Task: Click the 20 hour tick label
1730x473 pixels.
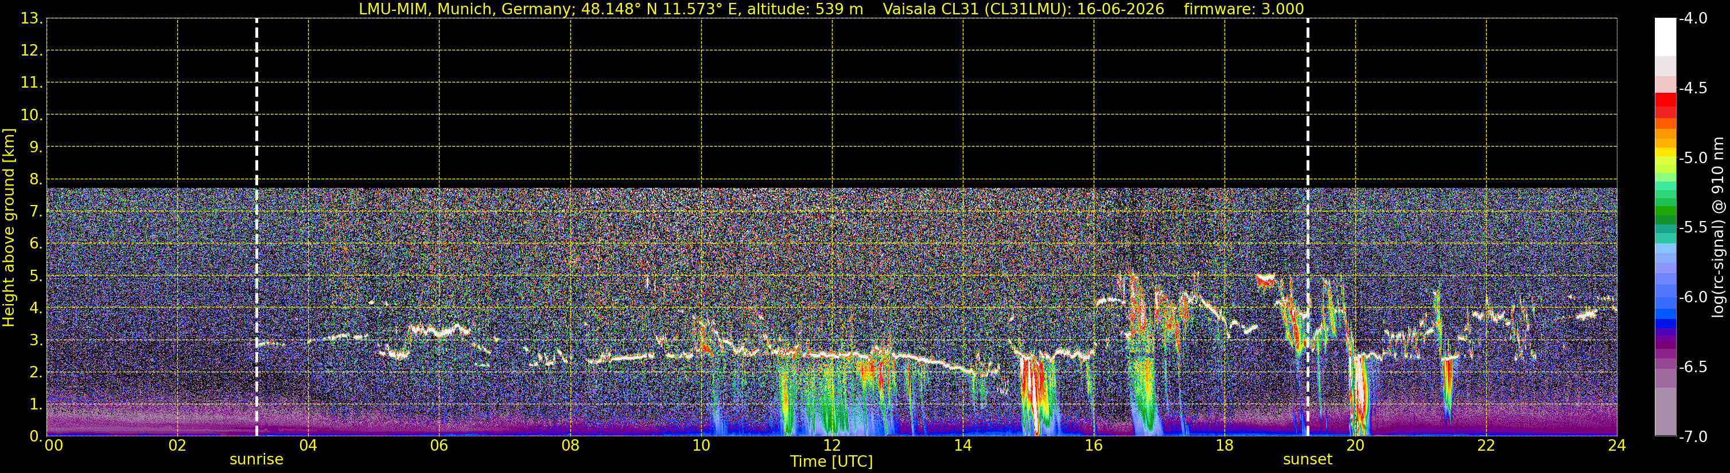Action: [1355, 446]
